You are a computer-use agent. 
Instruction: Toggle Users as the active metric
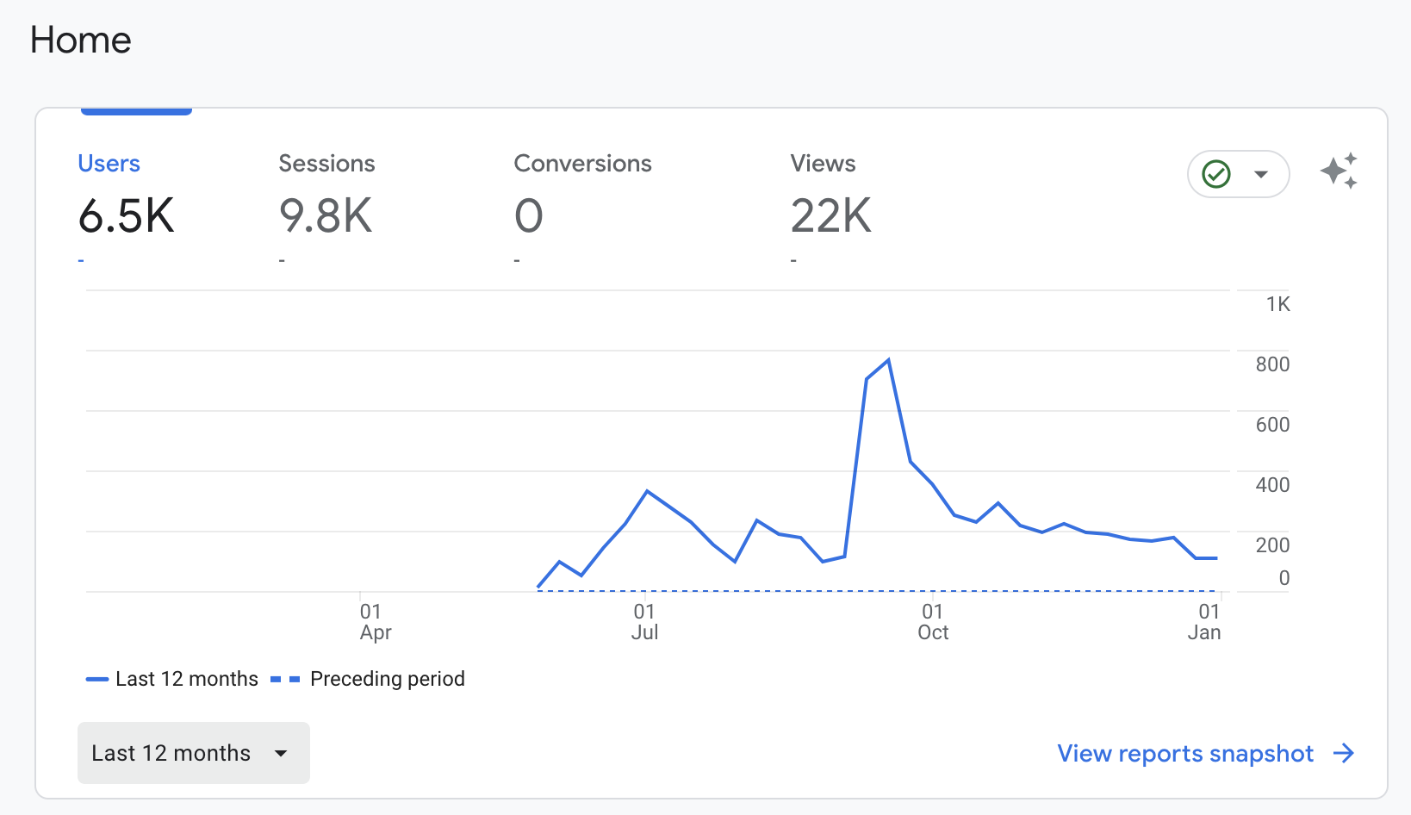pyautogui.click(x=109, y=163)
